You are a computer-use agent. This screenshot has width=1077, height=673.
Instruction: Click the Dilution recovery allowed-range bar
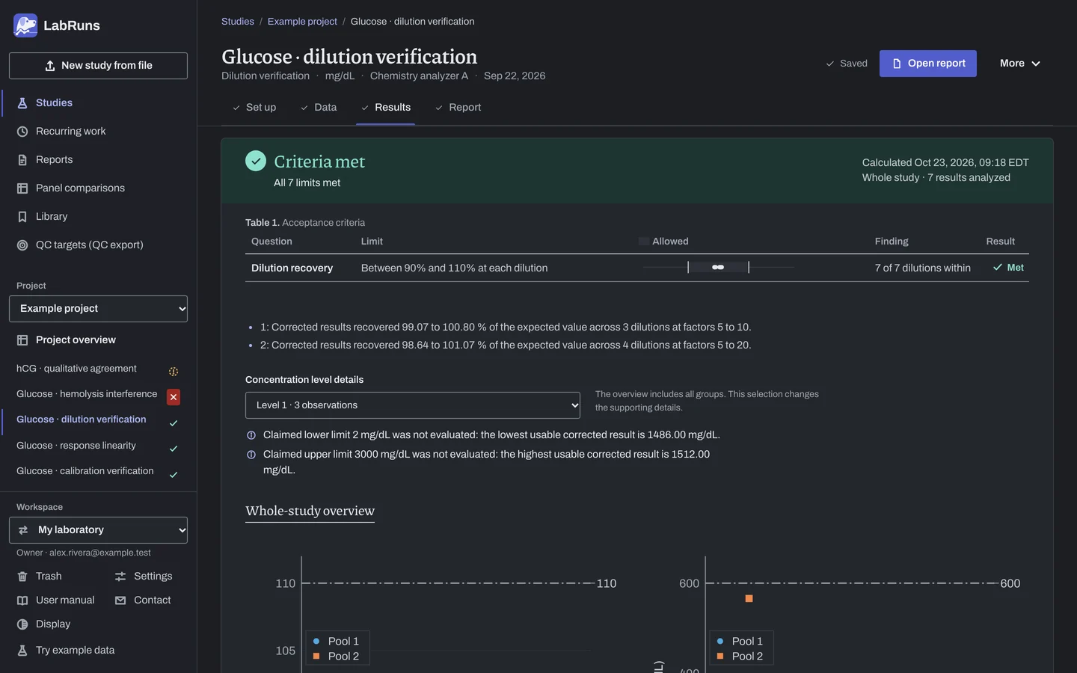pos(718,268)
